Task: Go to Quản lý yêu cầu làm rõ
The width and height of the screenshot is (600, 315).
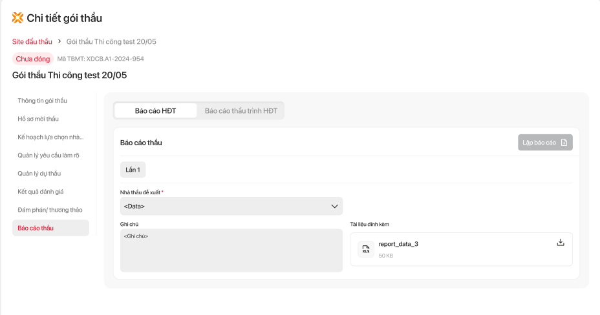Action: click(48, 155)
